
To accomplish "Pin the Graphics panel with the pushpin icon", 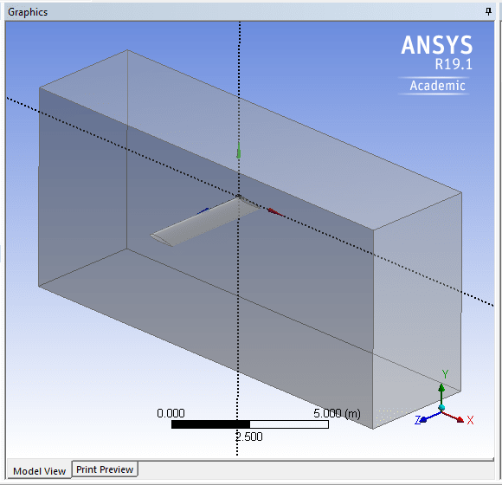I will [x=488, y=12].
